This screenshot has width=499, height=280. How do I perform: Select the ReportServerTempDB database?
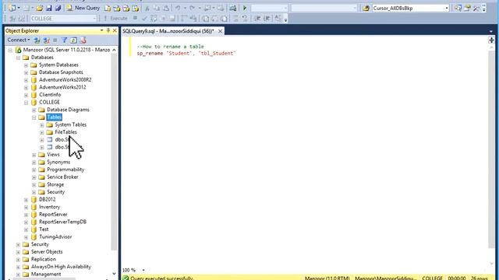click(62, 222)
